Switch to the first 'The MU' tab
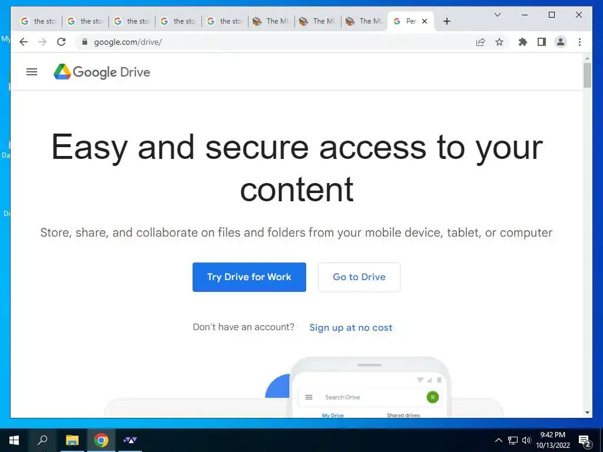 tap(271, 21)
